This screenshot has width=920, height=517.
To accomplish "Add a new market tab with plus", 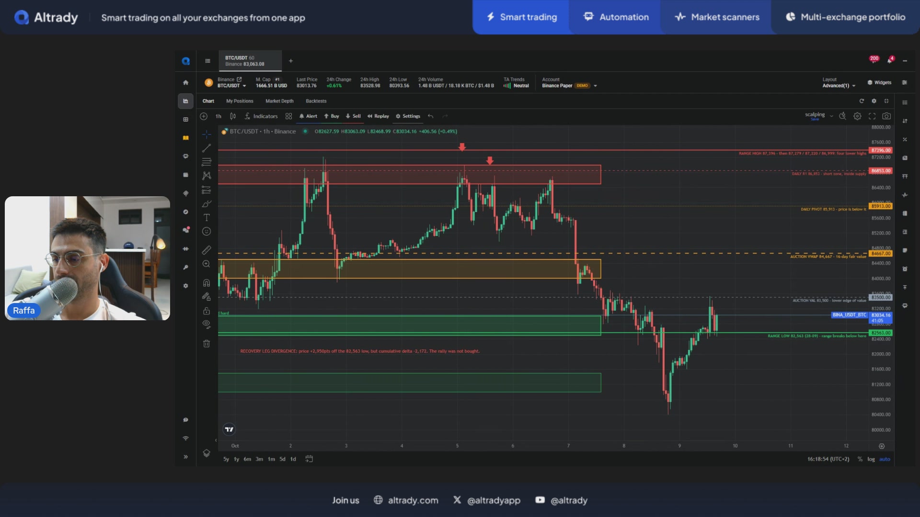I will click(x=291, y=61).
